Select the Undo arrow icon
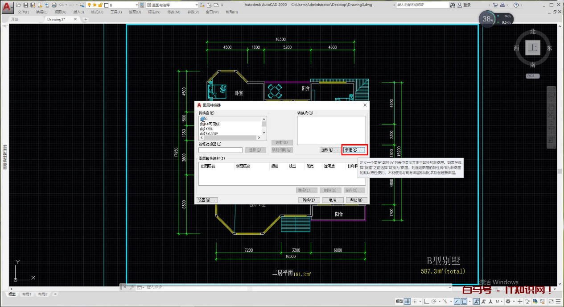Viewport: 564px width, 307px height. click(61, 4)
